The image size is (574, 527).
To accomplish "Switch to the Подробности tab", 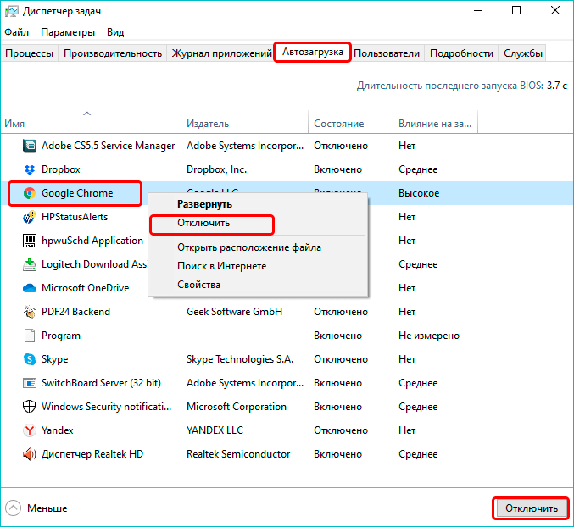I will point(461,53).
